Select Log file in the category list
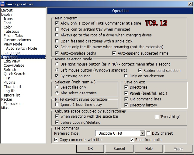Viewport: 194px width, 155px height. (9, 91)
